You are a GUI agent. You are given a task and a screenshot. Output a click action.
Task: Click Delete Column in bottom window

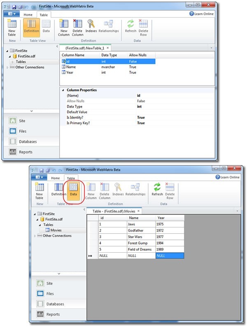pos(105,191)
